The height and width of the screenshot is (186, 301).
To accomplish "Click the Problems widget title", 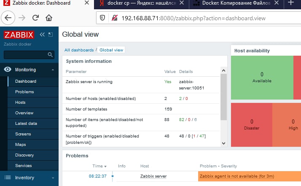I will (x=77, y=156).
